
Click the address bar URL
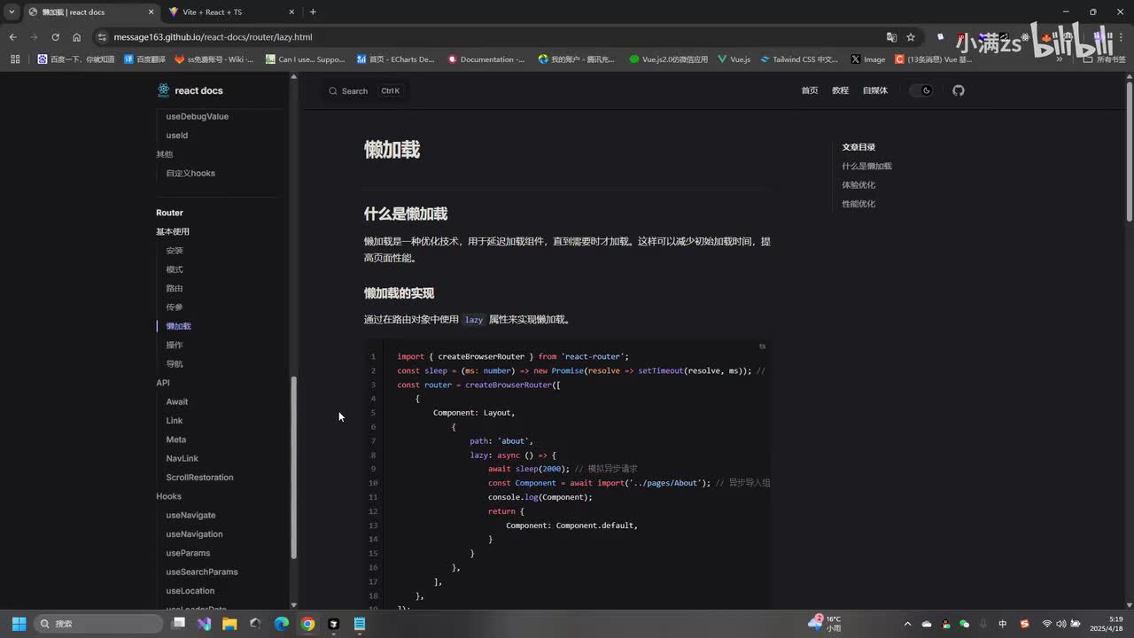pos(213,37)
